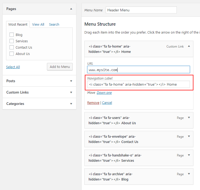
Task: Expand the Posts panel
Action: tap(71, 81)
